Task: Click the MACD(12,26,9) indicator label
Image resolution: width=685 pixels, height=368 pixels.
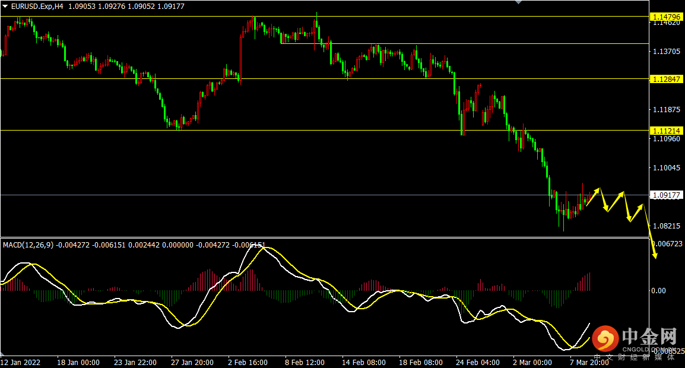Action: point(28,244)
